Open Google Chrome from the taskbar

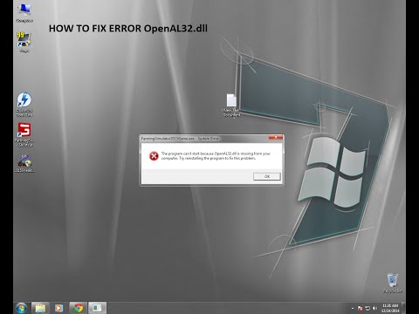(x=79, y=308)
